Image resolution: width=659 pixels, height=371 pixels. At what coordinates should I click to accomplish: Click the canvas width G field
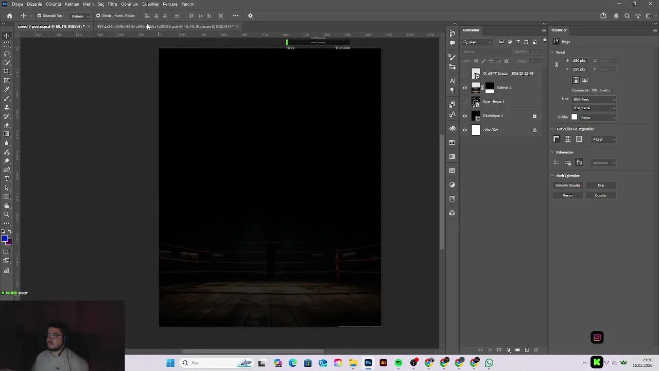click(x=581, y=61)
